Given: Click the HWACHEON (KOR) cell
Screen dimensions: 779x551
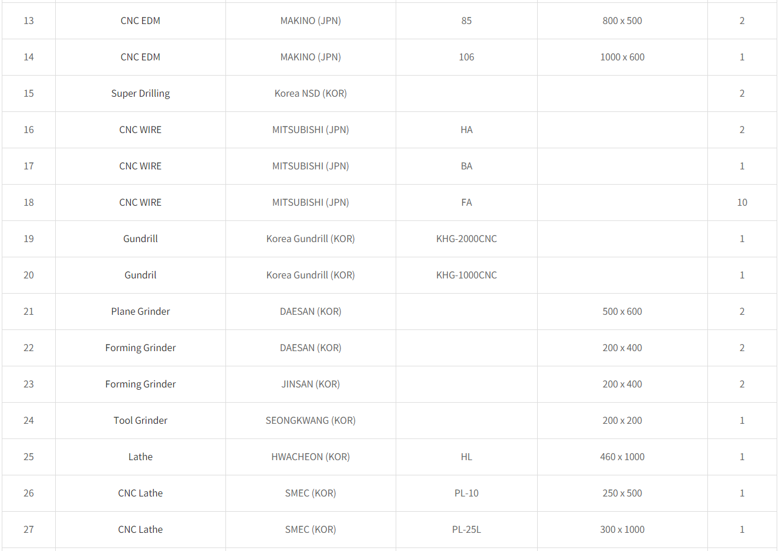Looking at the screenshot, I should 311,457.
